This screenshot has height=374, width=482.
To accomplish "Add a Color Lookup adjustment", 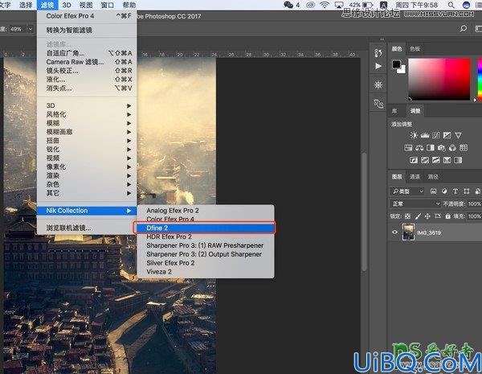I will coord(464,148).
